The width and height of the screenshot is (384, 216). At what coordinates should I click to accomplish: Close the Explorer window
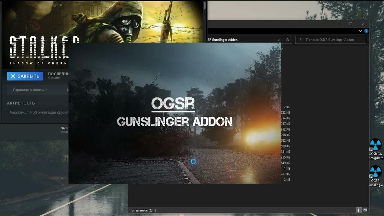click(363, 24)
